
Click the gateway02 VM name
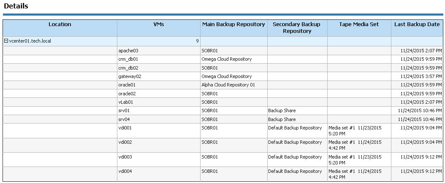130,76
